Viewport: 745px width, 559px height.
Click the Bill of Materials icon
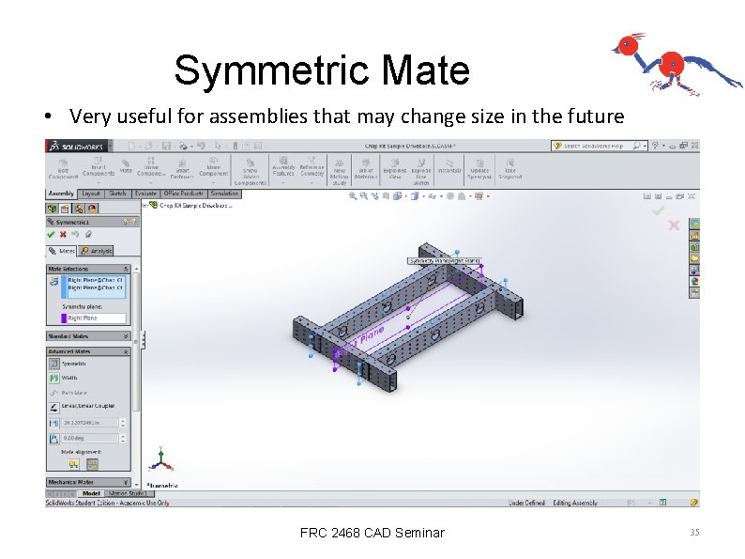pos(366,163)
